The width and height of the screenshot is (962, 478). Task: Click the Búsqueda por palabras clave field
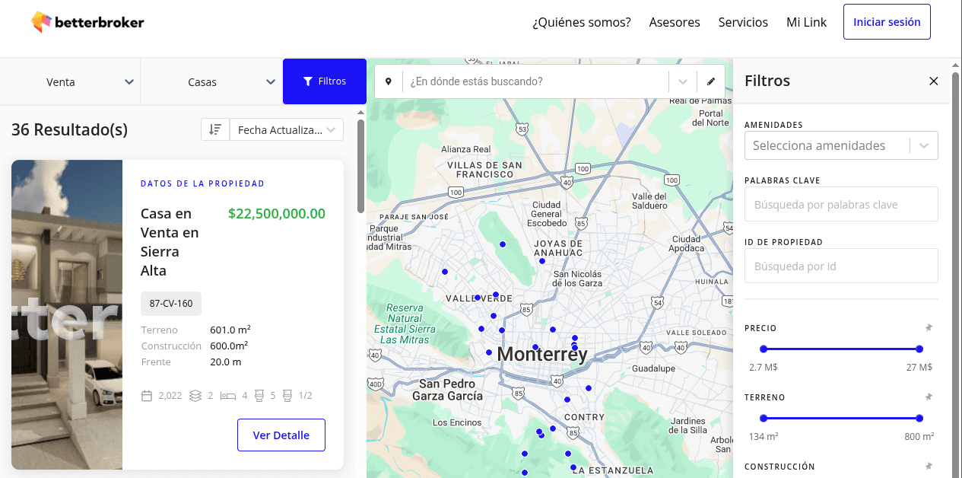pos(841,205)
